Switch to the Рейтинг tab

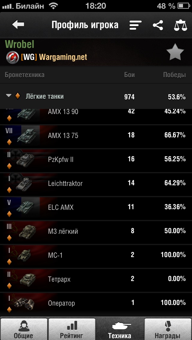[72, 329]
